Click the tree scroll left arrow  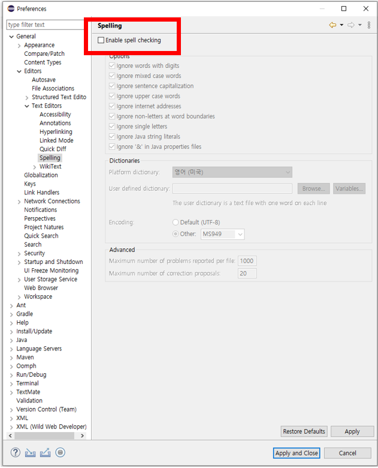pos(10,436)
